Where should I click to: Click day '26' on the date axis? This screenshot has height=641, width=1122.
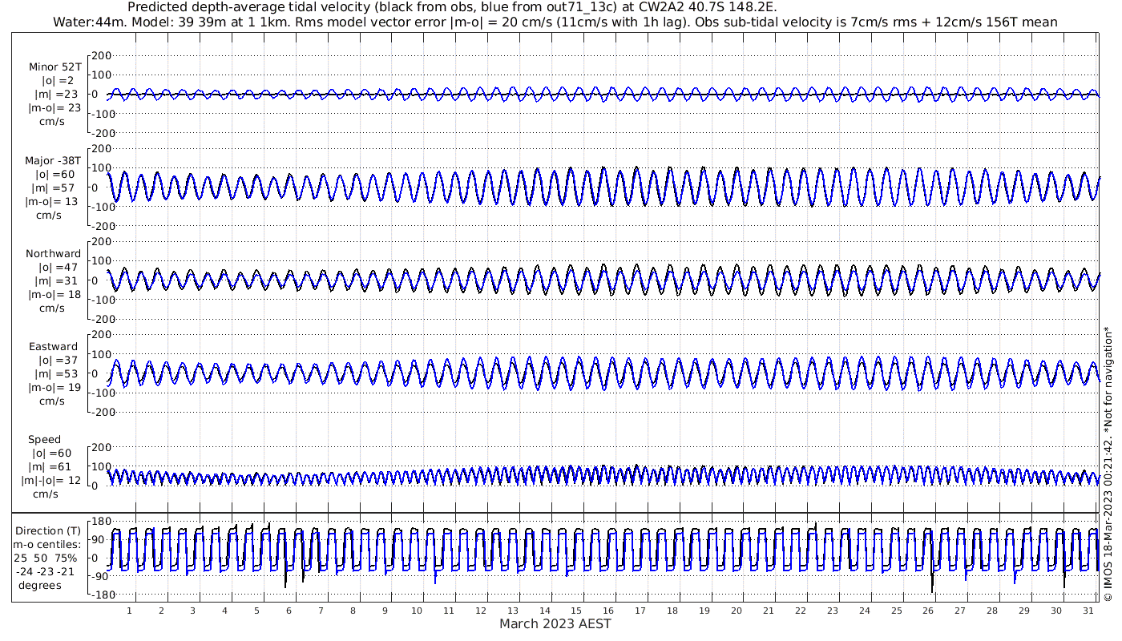click(928, 611)
